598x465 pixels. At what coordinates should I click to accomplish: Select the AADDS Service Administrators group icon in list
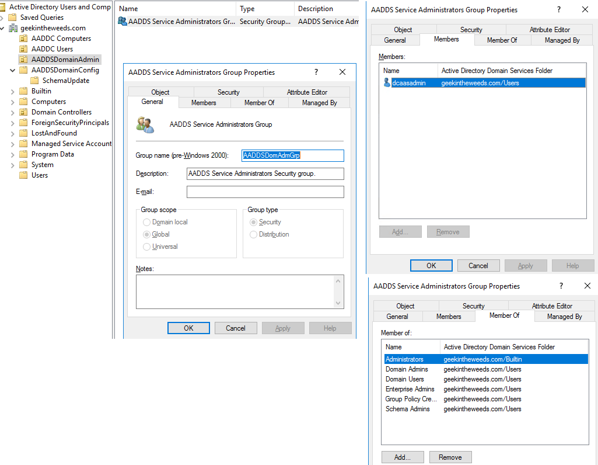[123, 21]
